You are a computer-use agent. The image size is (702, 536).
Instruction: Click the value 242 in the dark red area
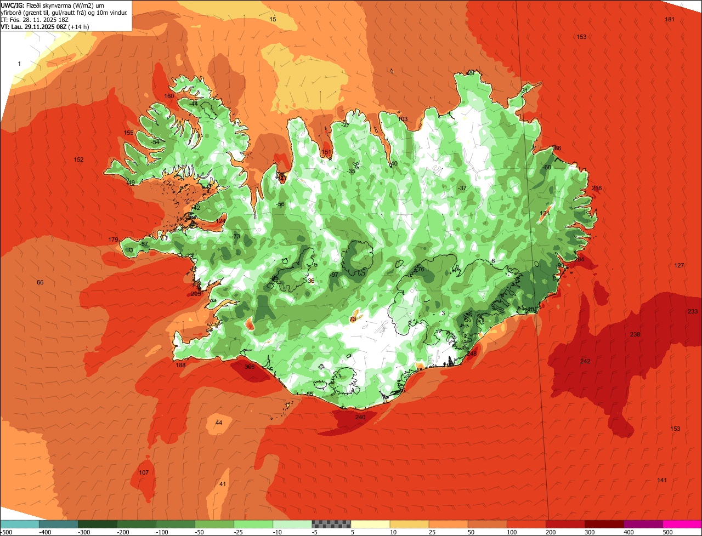coord(585,361)
